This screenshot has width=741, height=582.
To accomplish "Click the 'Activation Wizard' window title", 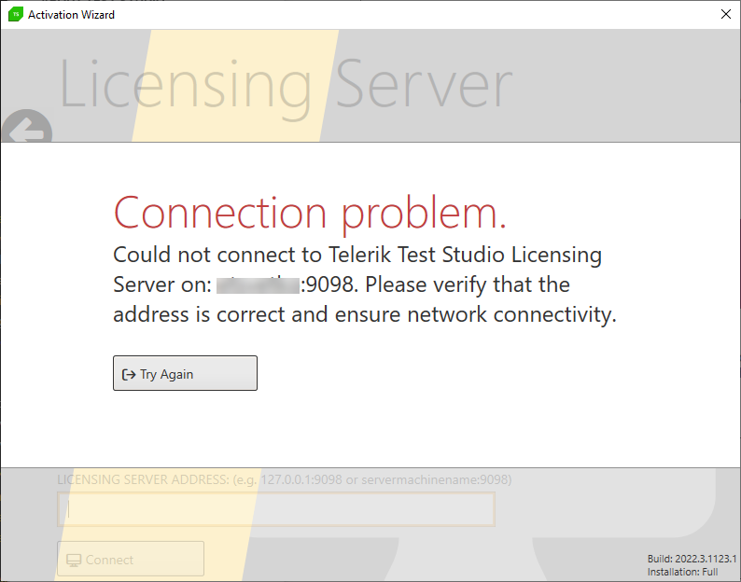I will click(x=71, y=15).
